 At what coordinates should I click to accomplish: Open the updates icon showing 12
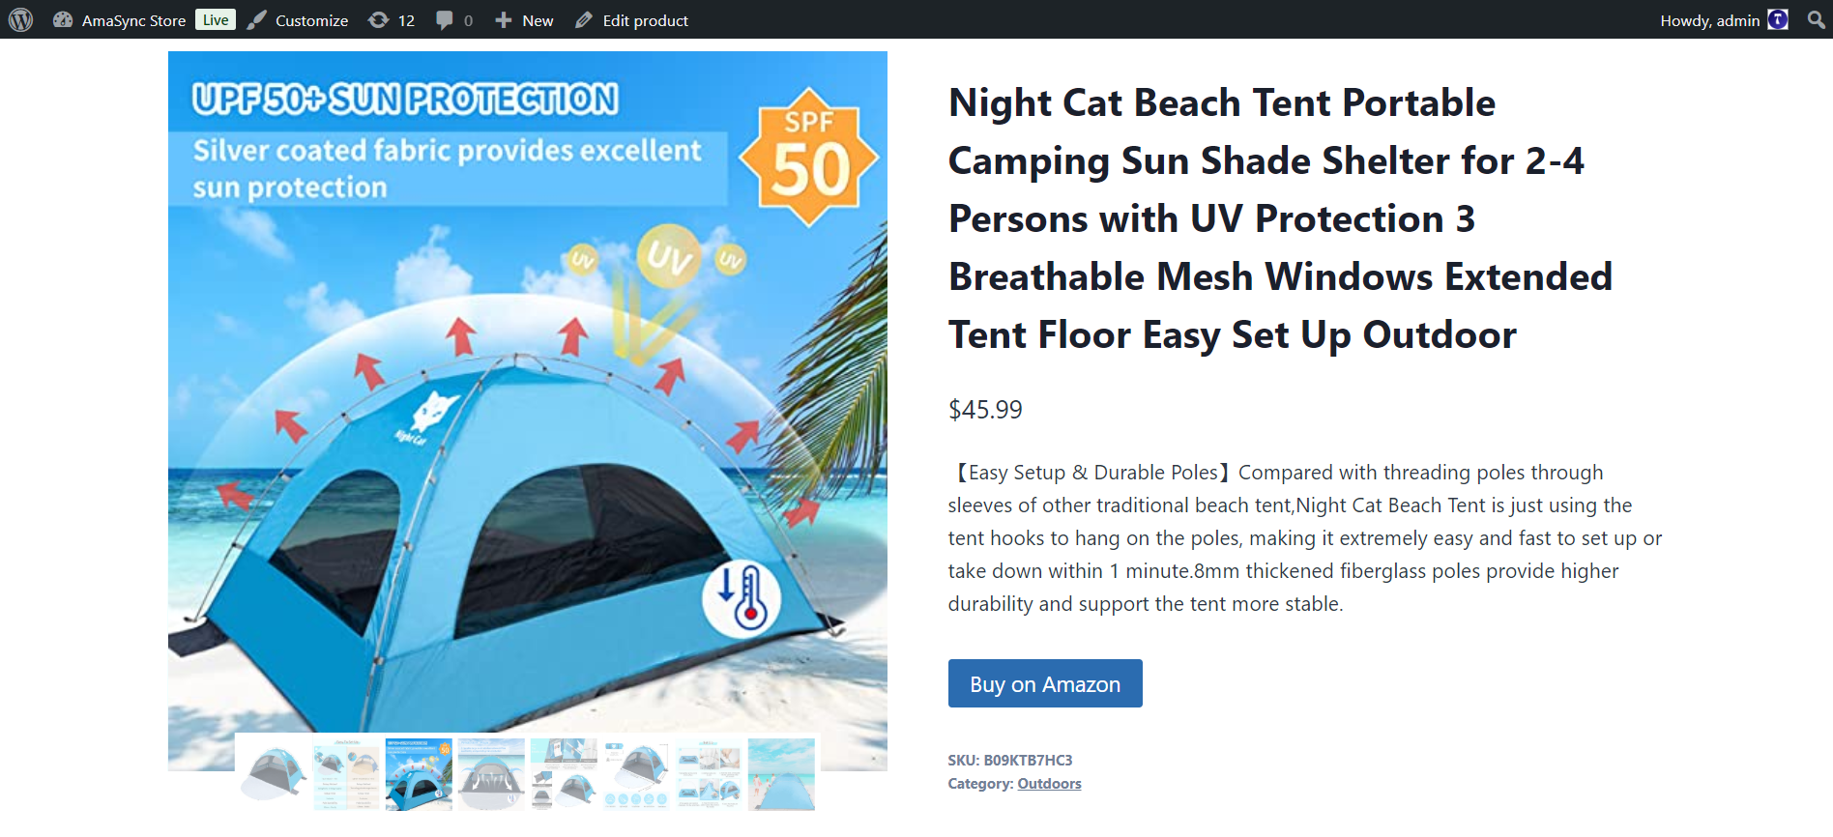(378, 20)
